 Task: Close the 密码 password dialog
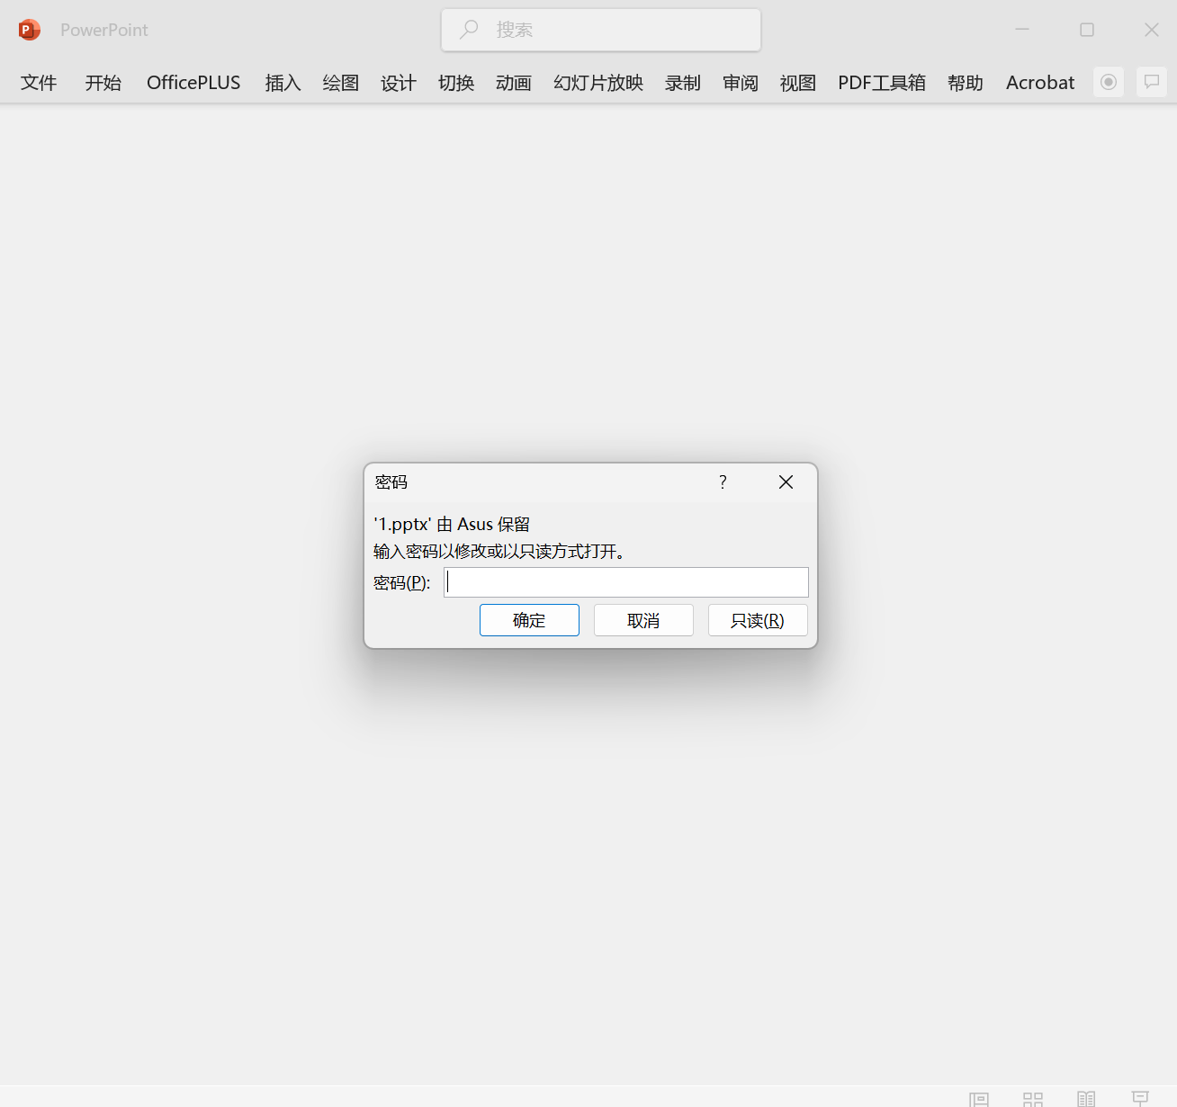[786, 482]
